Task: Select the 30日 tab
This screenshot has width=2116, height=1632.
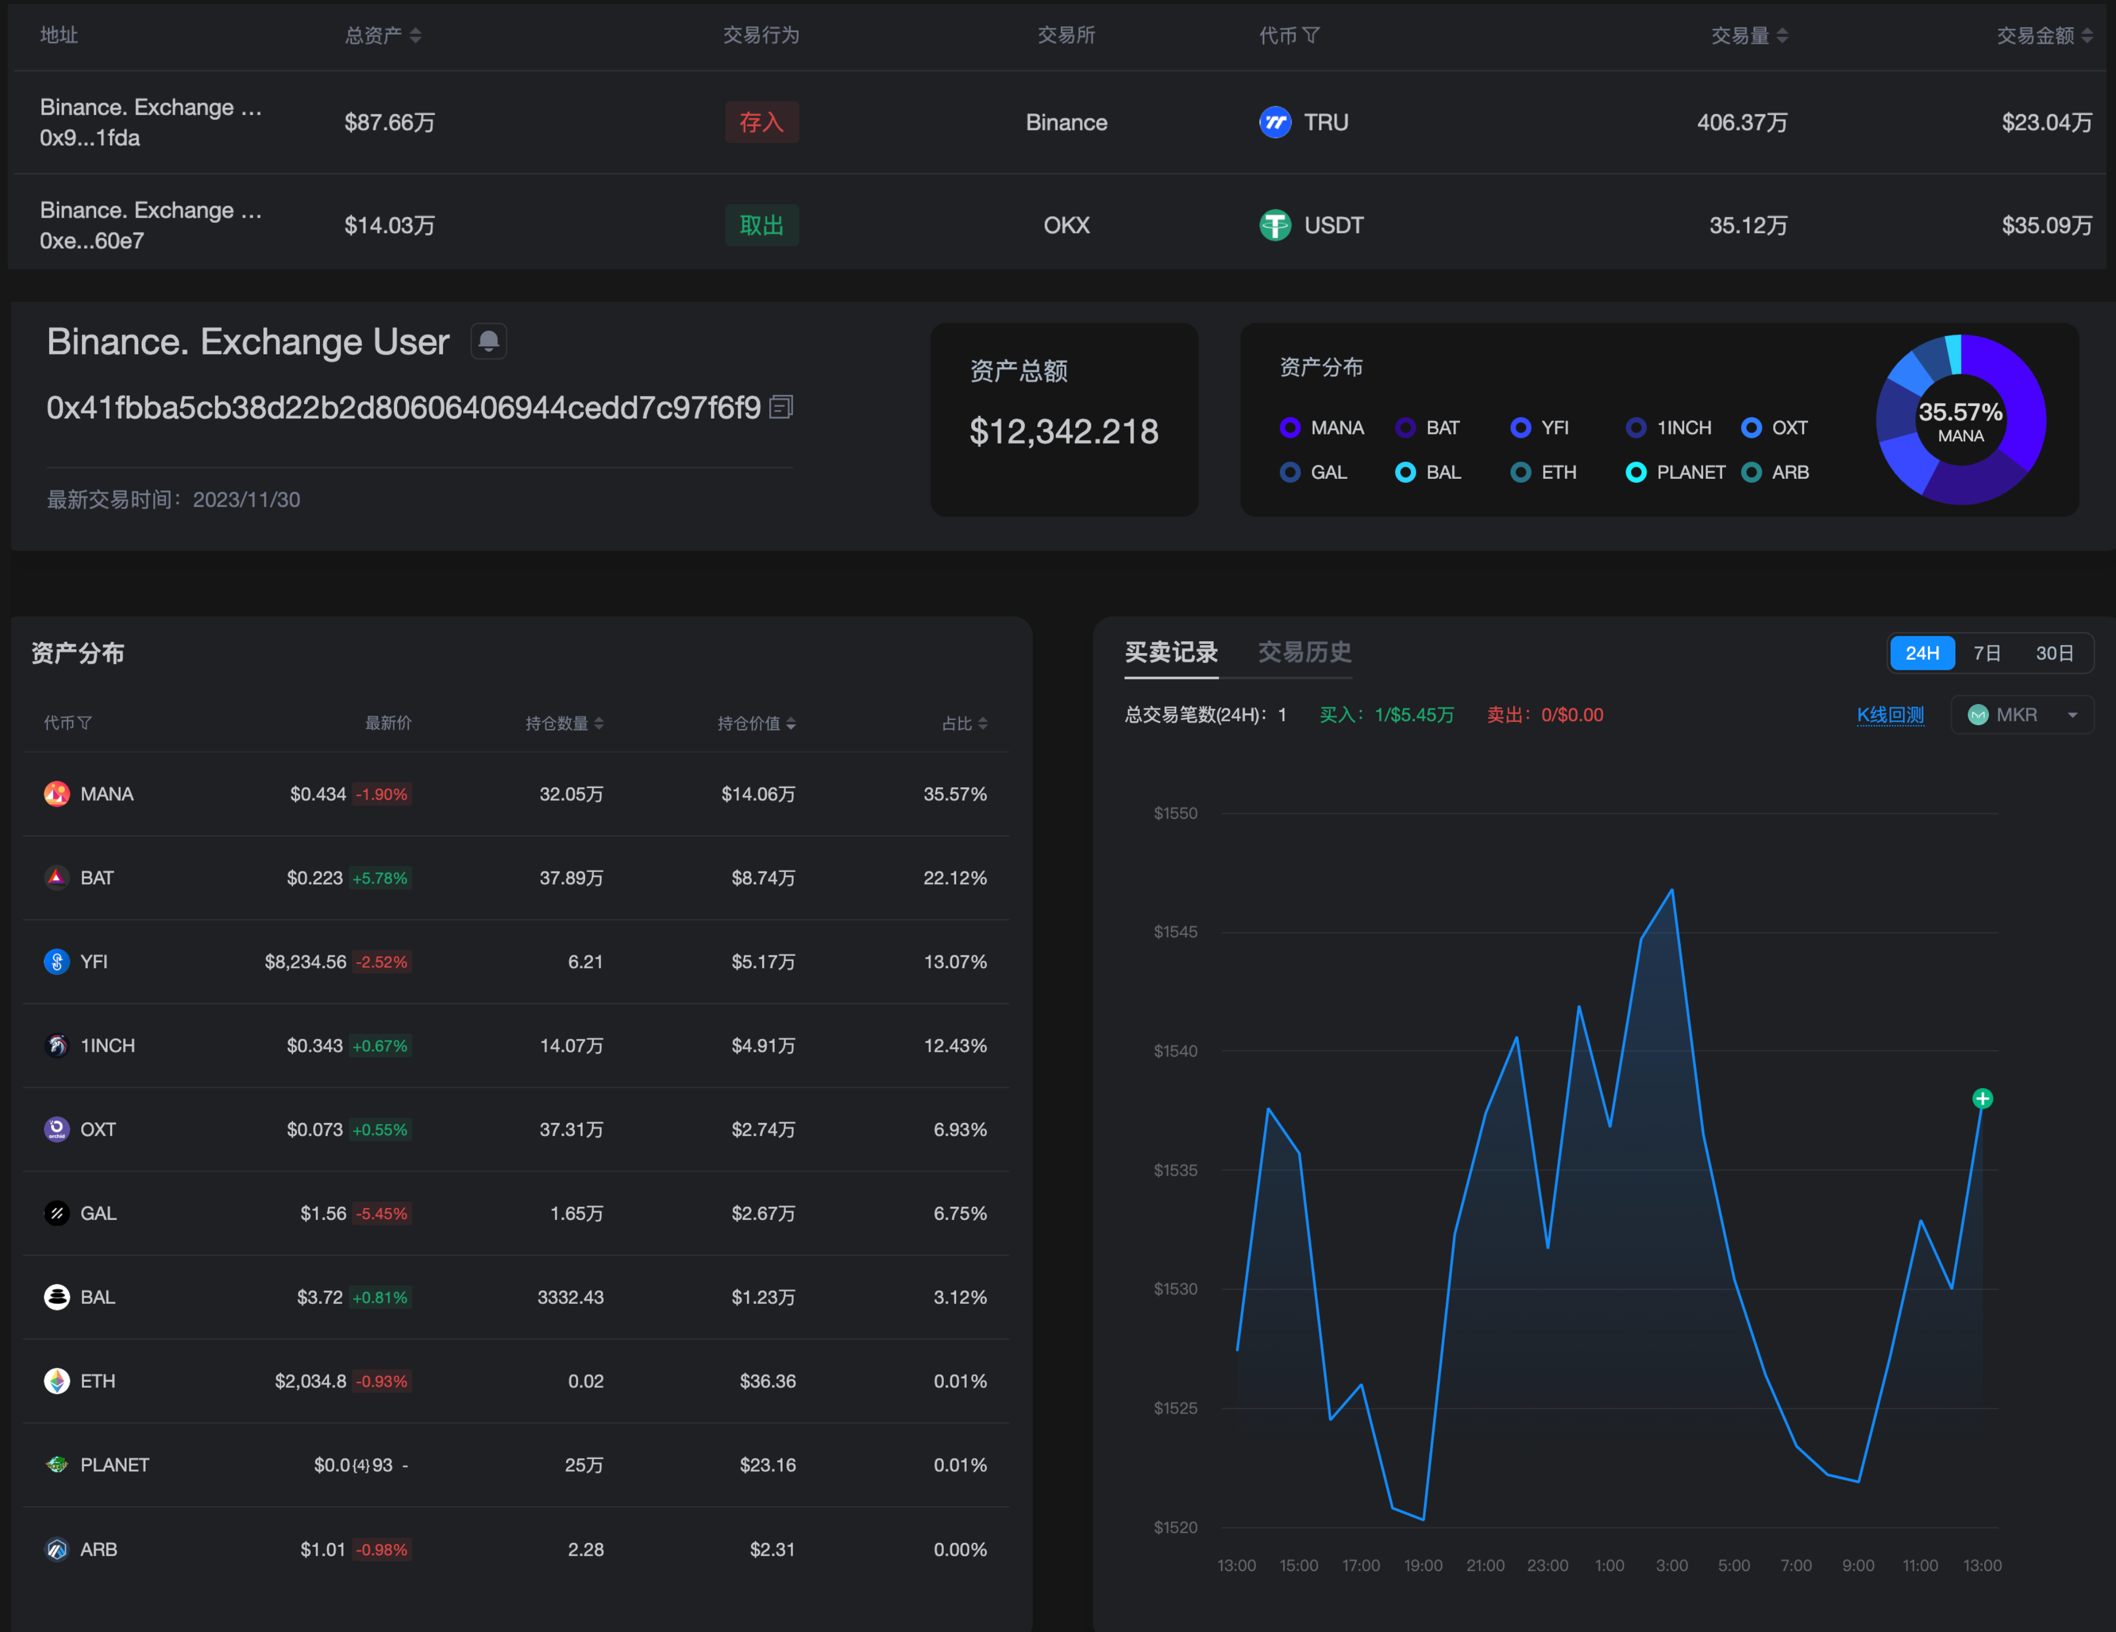Action: point(2056,653)
